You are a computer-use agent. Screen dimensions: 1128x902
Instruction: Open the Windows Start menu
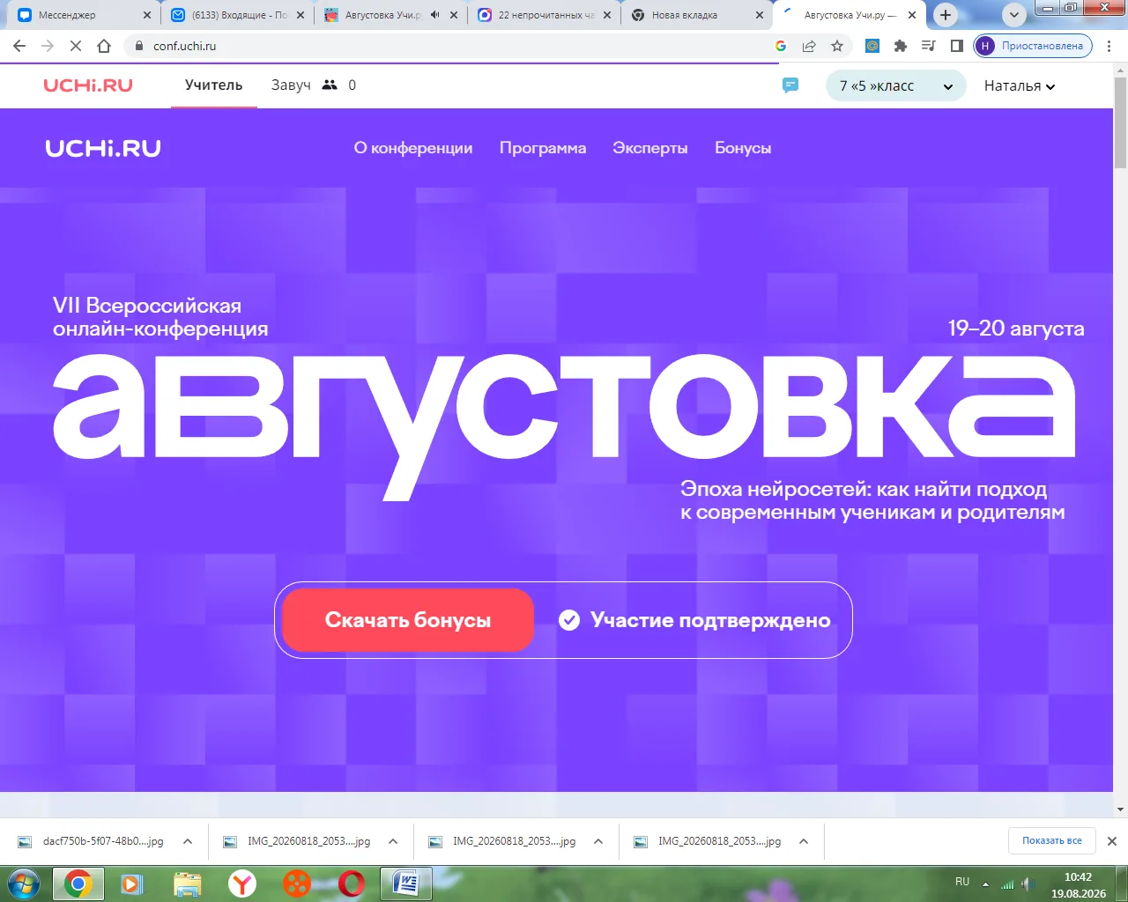point(23,884)
